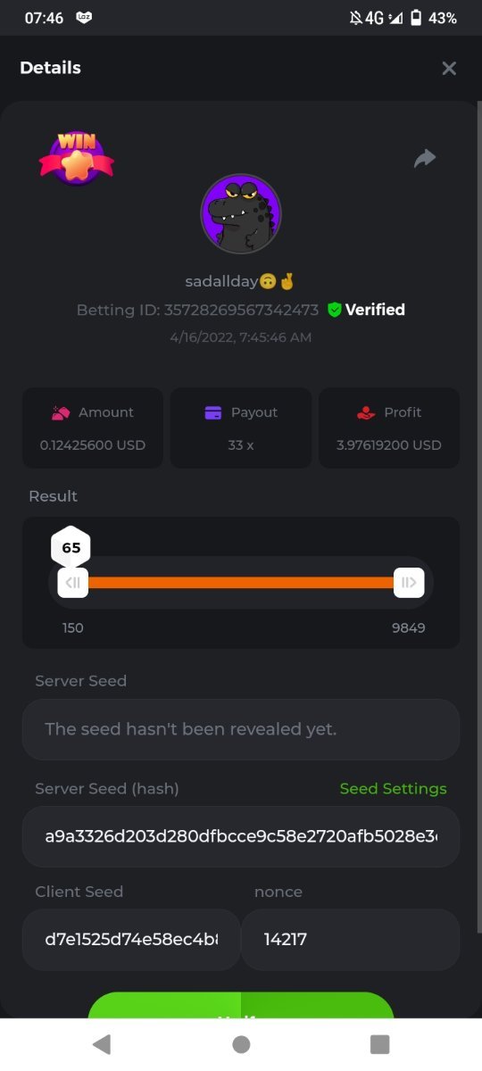
Task: Open the sadallday crocodile avatar
Action: pyautogui.click(x=241, y=214)
